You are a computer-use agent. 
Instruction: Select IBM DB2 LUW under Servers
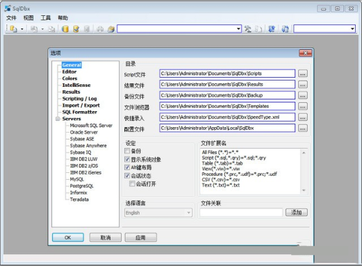coord(83,159)
